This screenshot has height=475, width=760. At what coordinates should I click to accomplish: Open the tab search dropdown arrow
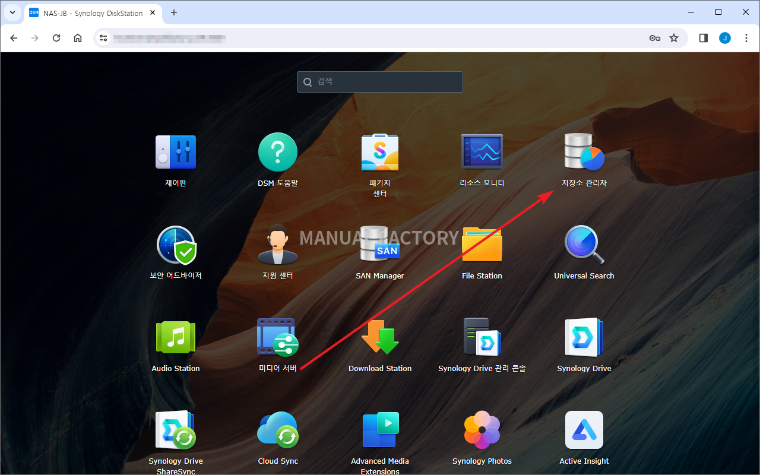[12, 12]
